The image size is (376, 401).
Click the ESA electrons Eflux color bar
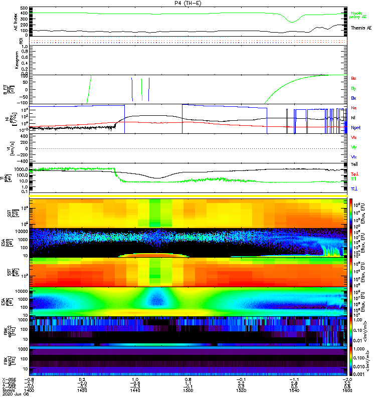[351, 302]
